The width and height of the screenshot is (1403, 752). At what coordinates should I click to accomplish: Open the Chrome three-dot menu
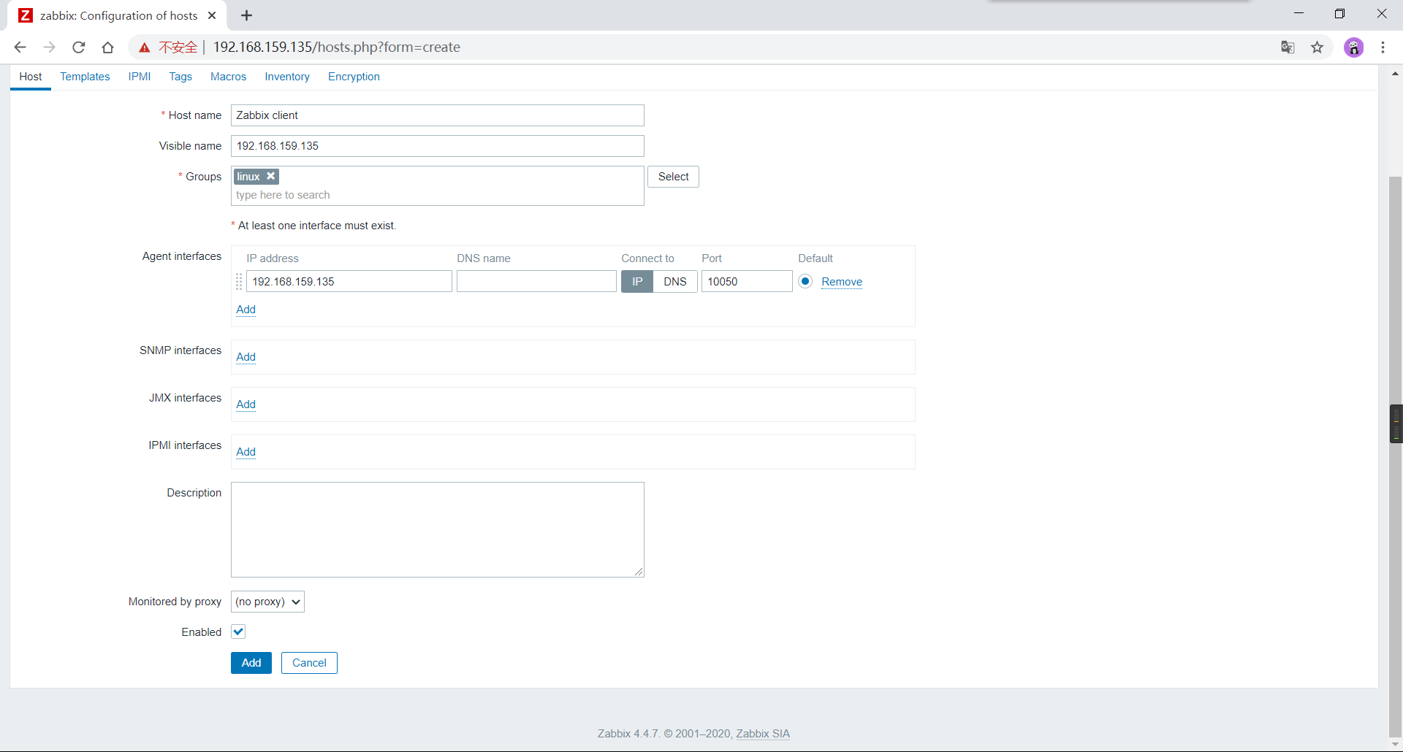tap(1383, 47)
